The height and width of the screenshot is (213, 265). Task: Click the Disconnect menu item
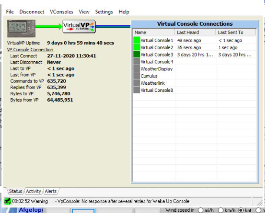click(x=32, y=12)
